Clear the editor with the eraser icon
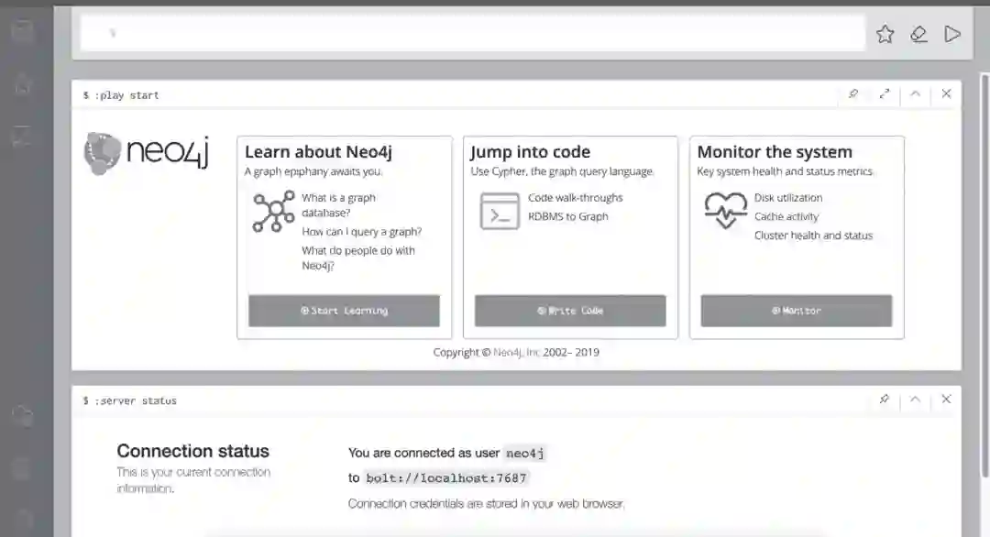Screen dimensions: 990x537 point(918,34)
